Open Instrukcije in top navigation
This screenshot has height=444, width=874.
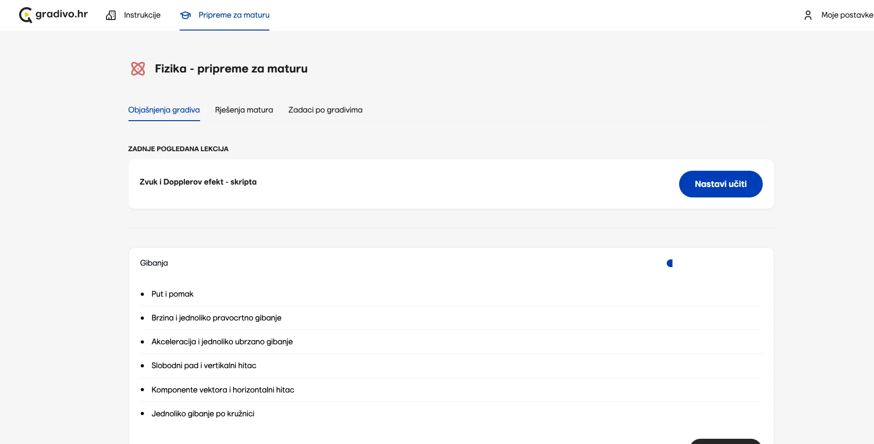tap(142, 15)
